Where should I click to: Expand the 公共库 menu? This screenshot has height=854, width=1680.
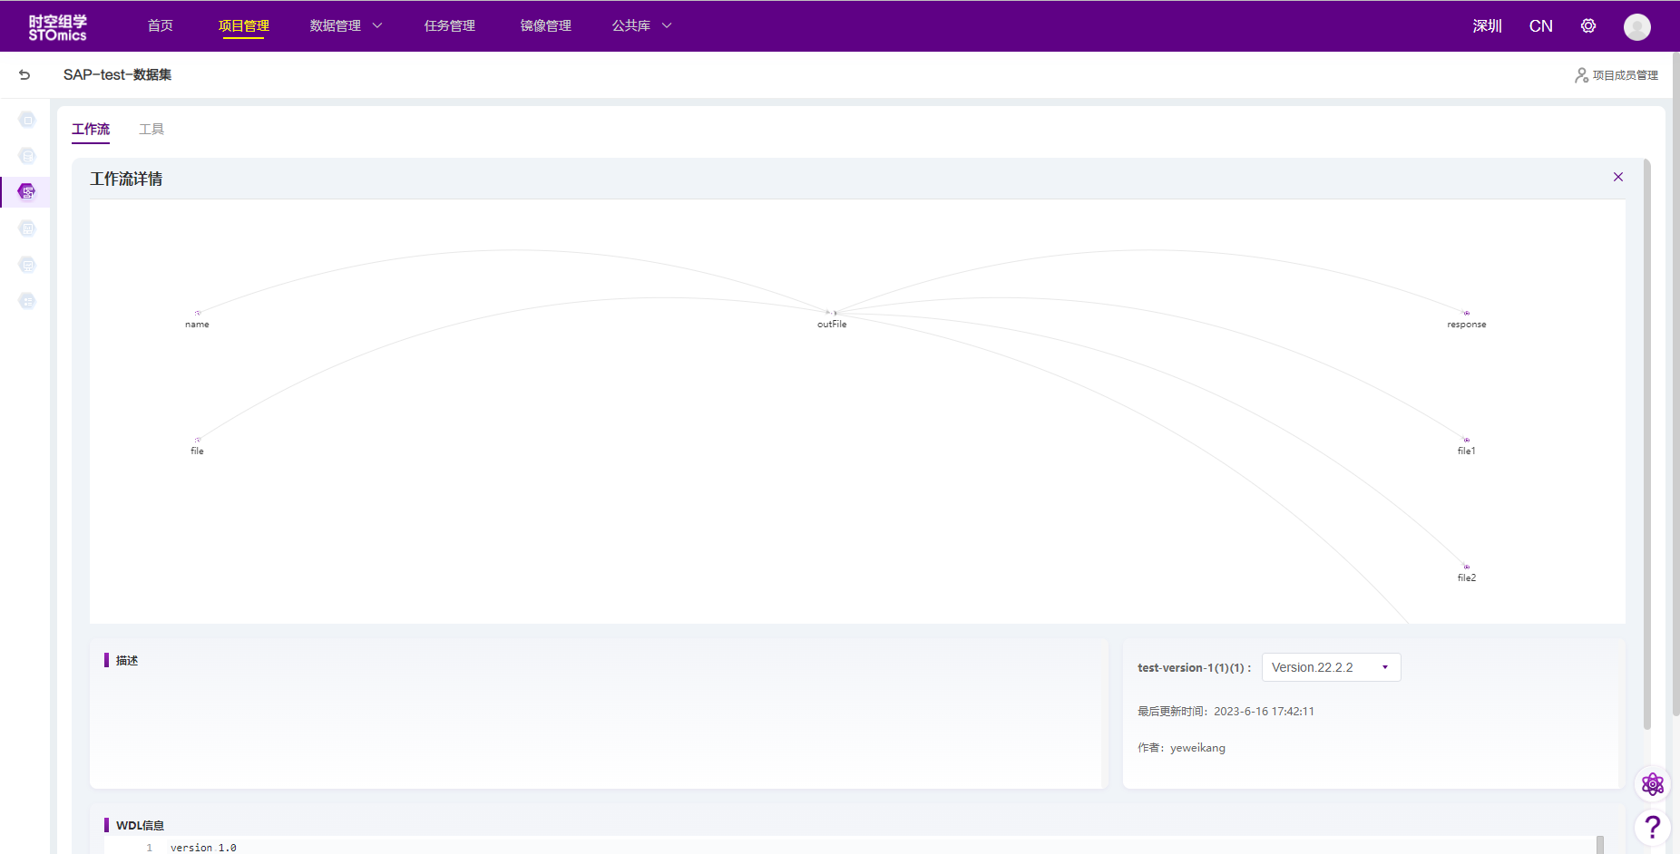[641, 26]
